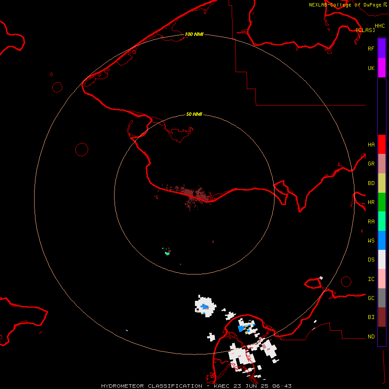Click the "HR" legend label
The height and width of the screenshot is (389, 389).
click(x=371, y=202)
